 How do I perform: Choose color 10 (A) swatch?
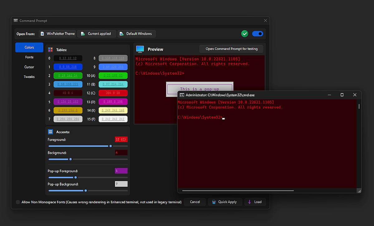click(113, 76)
